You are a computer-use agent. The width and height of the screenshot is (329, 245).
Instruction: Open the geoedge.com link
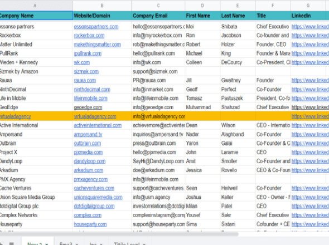click(x=88, y=107)
